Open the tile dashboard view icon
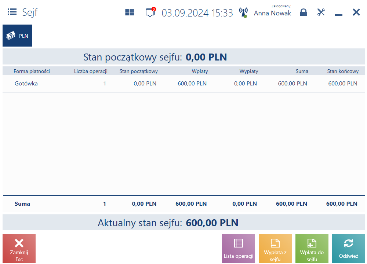This screenshot has width=367, height=264. (x=130, y=12)
